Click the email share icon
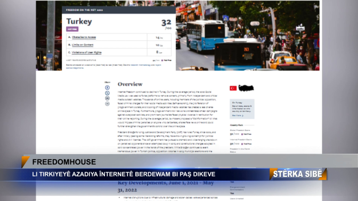This screenshot has height=201, width=358. pos(107,98)
